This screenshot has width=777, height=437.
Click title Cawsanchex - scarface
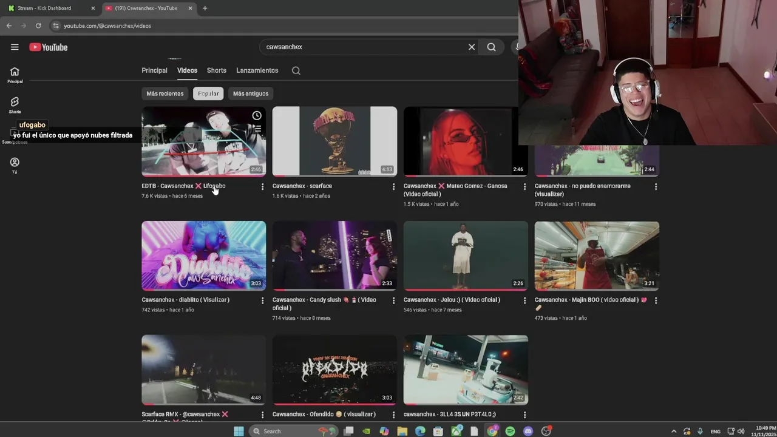pos(302,186)
